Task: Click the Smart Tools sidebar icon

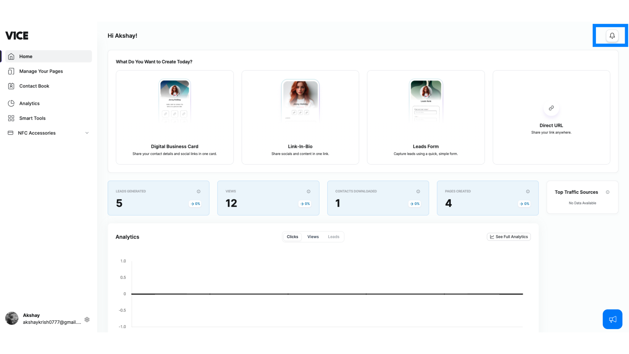Action: (11, 118)
